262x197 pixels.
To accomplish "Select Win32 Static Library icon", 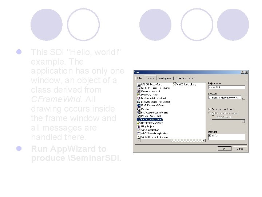I will pos(174,84).
